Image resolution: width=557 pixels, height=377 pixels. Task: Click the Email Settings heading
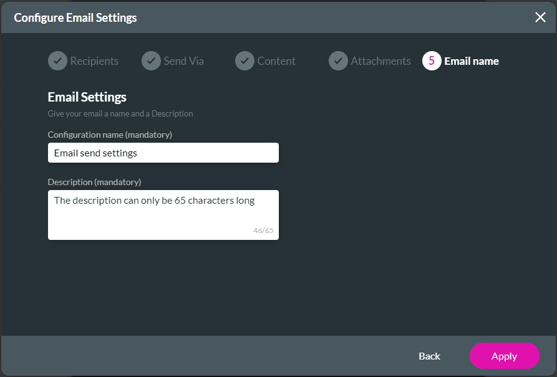pos(87,97)
